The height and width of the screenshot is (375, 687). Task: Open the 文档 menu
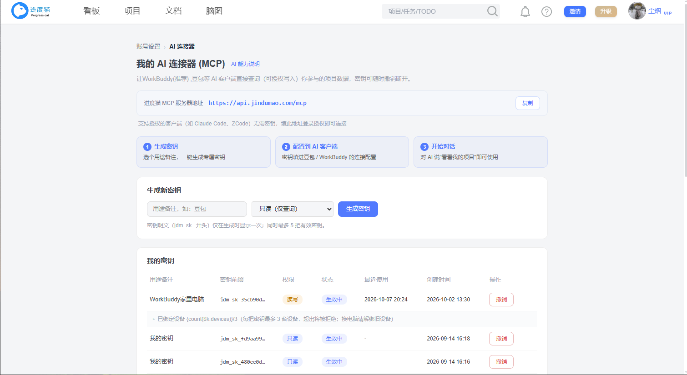click(173, 11)
